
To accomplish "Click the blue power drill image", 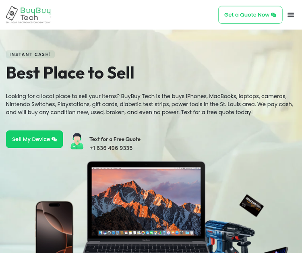I will pyautogui.click(x=229, y=236).
